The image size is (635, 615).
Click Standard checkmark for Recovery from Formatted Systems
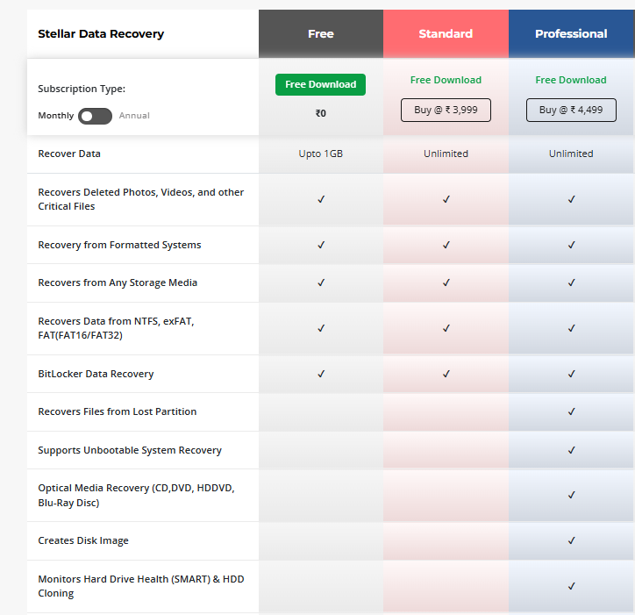pyautogui.click(x=446, y=245)
